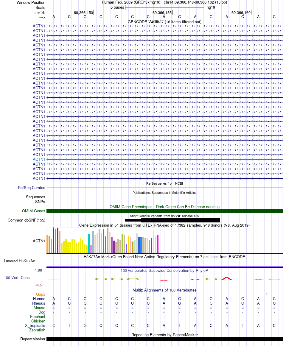Click the '--->' strand direction arrow label
283x346 pixels.
42,18
